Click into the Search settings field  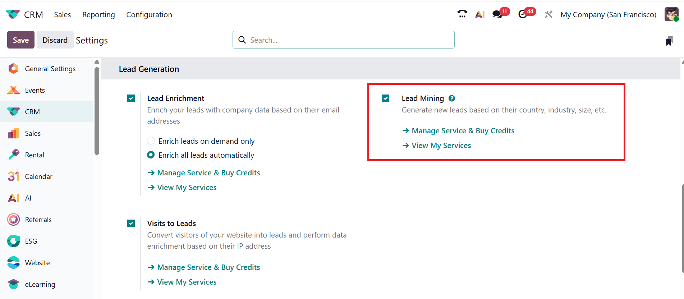344,40
